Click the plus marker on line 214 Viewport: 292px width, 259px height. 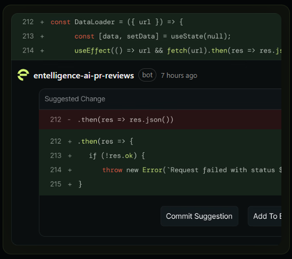(70, 170)
